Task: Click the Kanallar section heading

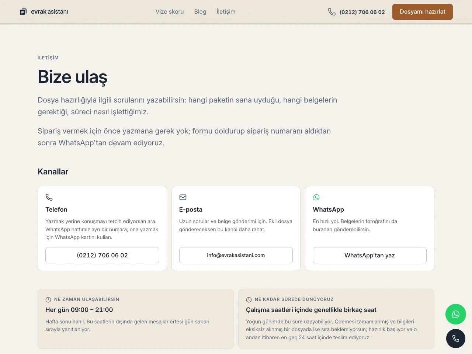Action: coord(53,171)
